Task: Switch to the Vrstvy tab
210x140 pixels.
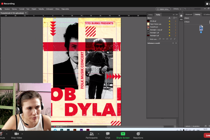Action: 150,14
